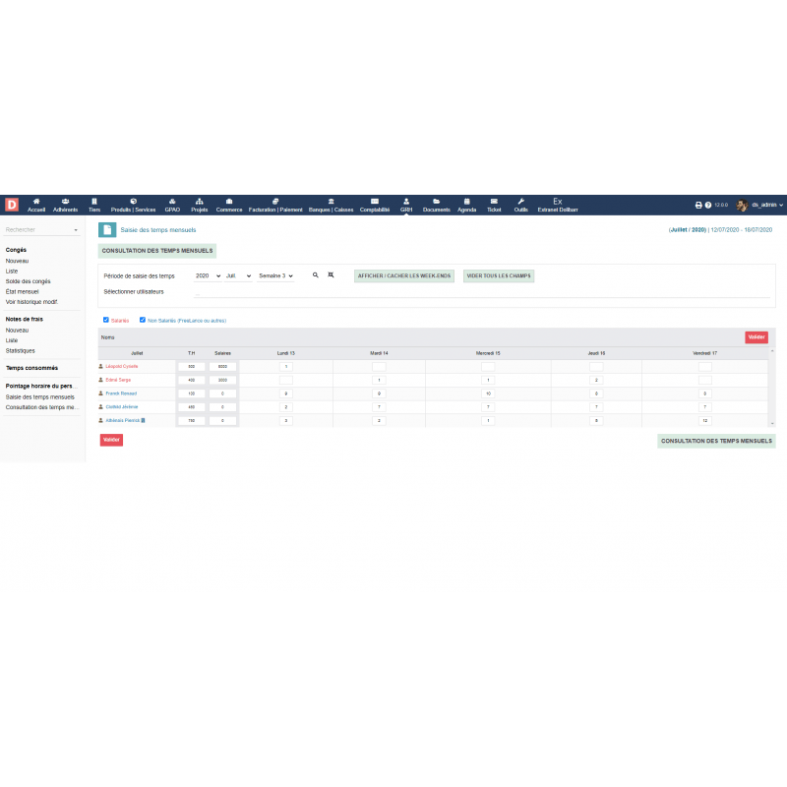
Task: Uncheck the Salariés checkbox
Action: 106,320
